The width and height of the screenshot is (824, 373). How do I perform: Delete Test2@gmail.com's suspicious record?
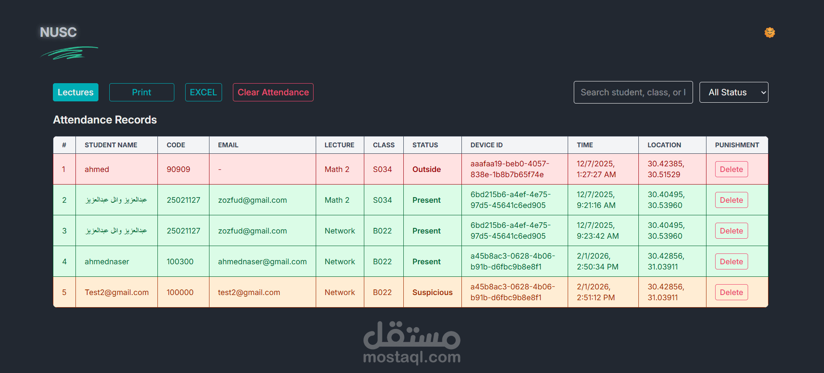click(732, 292)
